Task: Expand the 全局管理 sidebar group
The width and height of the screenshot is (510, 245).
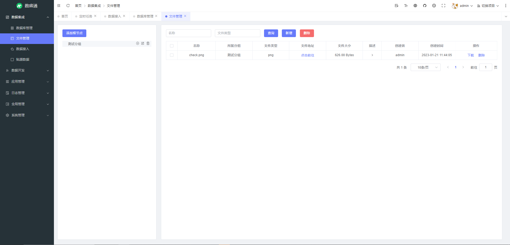Action: click(x=27, y=104)
